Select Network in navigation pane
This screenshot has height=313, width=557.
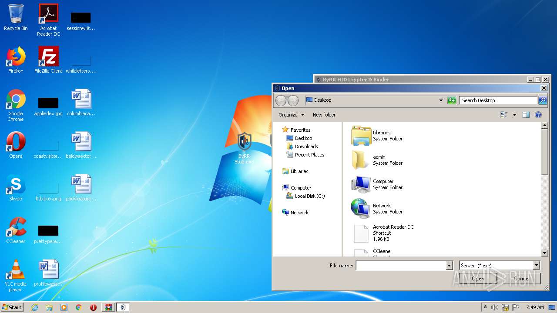(295, 213)
